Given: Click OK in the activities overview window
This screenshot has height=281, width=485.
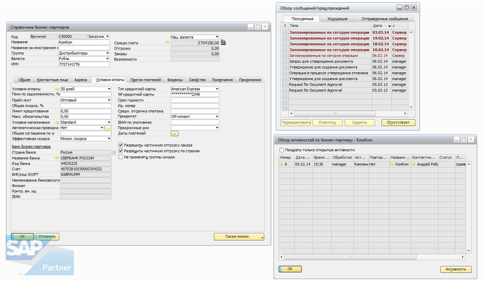Looking at the screenshot, I should coord(290,269).
